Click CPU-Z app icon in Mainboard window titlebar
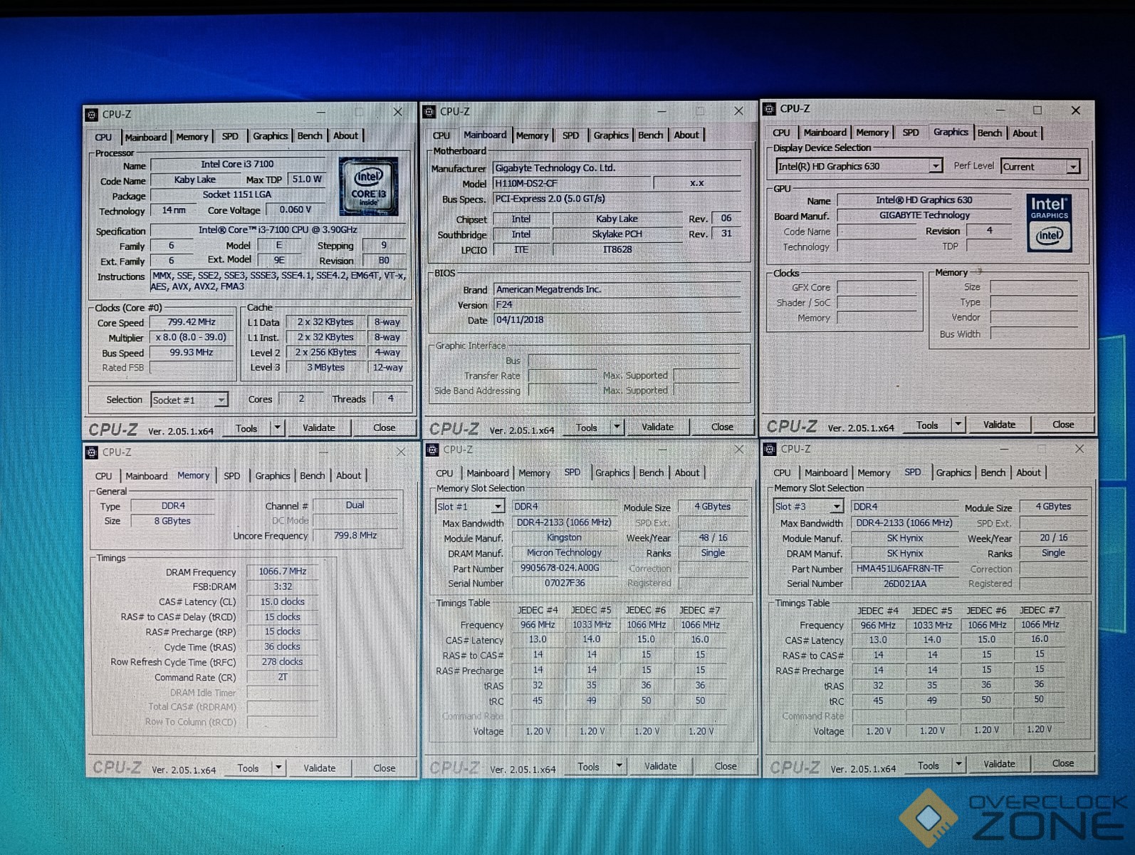Image resolution: width=1135 pixels, height=855 pixels. click(x=429, y=112)
